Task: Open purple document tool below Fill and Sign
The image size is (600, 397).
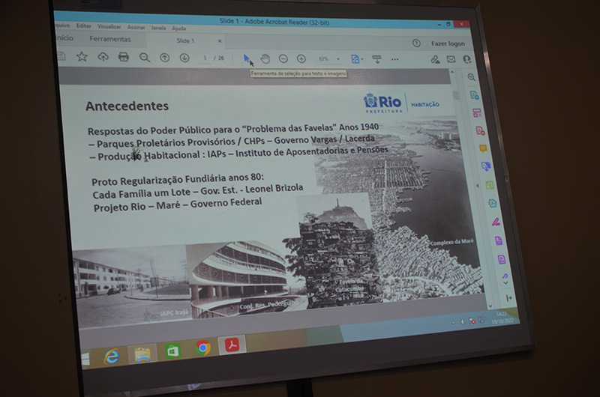Action: (x=499, y=240)
